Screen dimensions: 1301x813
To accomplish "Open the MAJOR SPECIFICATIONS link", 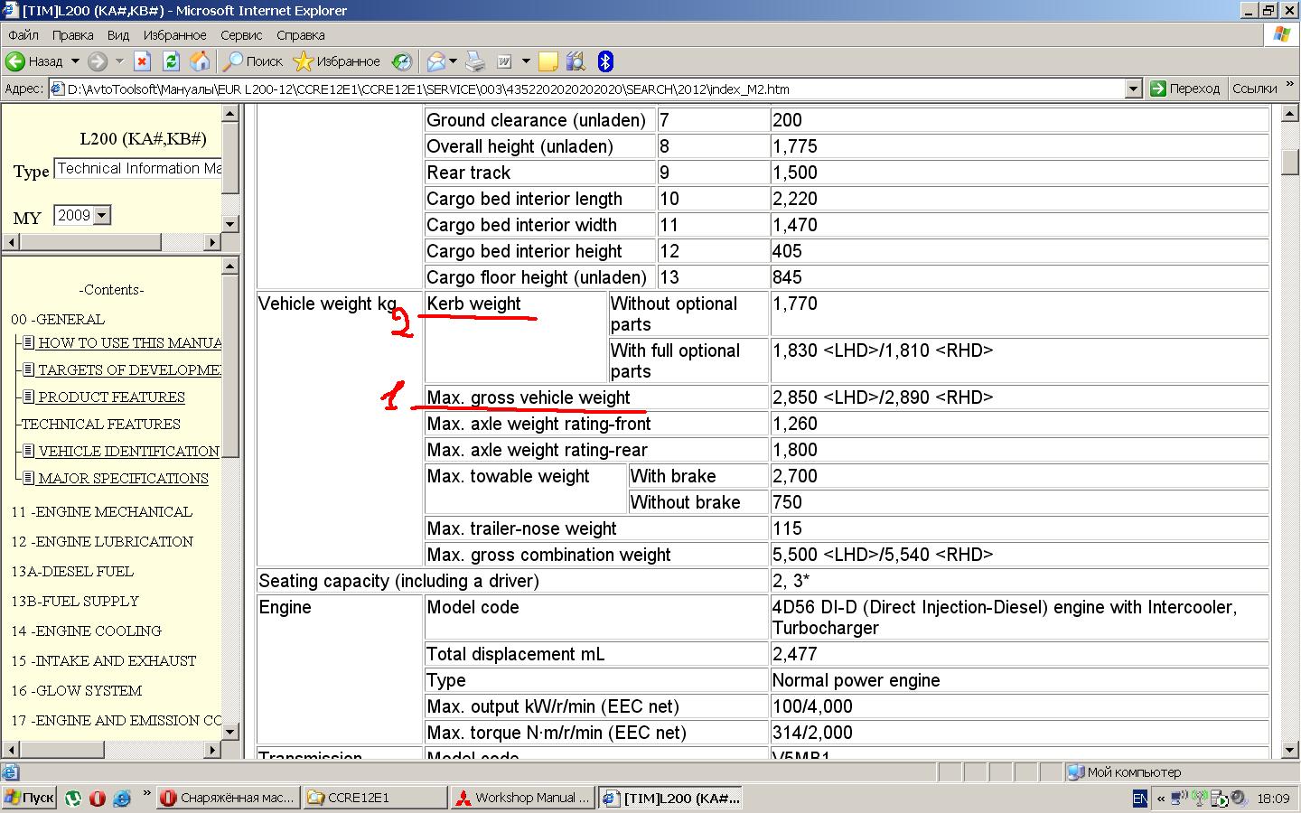I will click(x=123, y=479).
